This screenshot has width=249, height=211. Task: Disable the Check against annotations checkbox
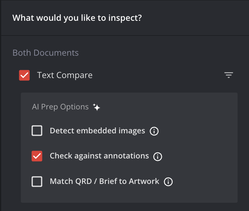pyautogui.click(x=37, y=156)
